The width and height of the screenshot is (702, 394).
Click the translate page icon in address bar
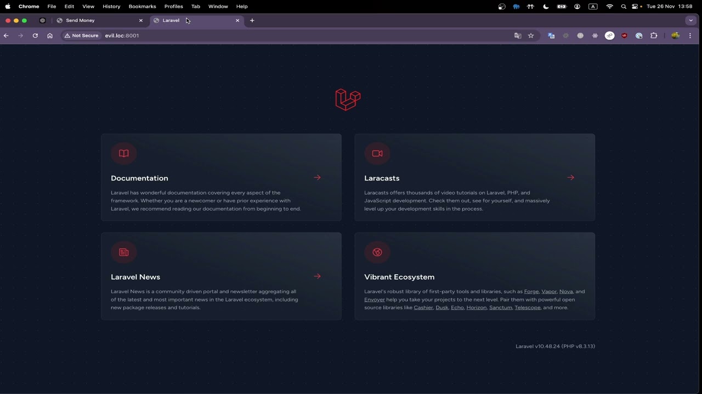point(517,36)
